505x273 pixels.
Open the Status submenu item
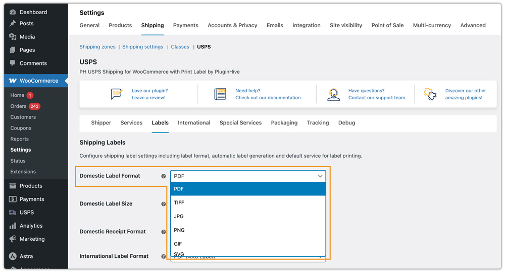click(x=18, y=161)
